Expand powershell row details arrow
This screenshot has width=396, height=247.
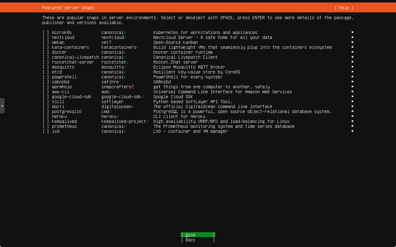coord(353,77)
